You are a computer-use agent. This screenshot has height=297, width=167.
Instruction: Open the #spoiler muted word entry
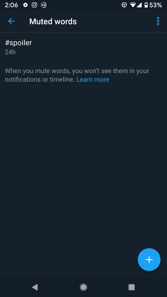tap(83, 47)
